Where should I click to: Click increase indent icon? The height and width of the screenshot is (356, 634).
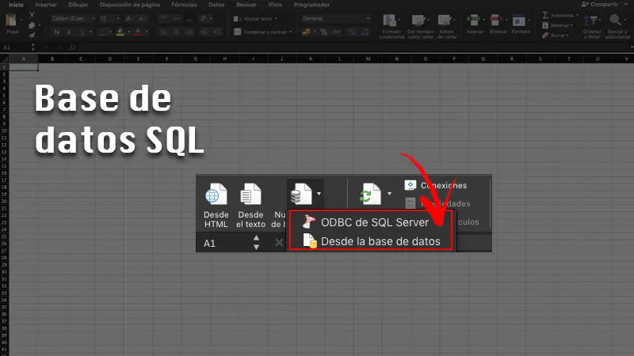click(x=217, y=32)
